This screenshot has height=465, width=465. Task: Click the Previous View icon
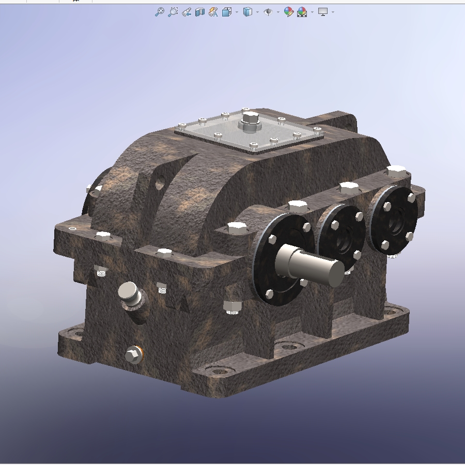coord(187,12)
